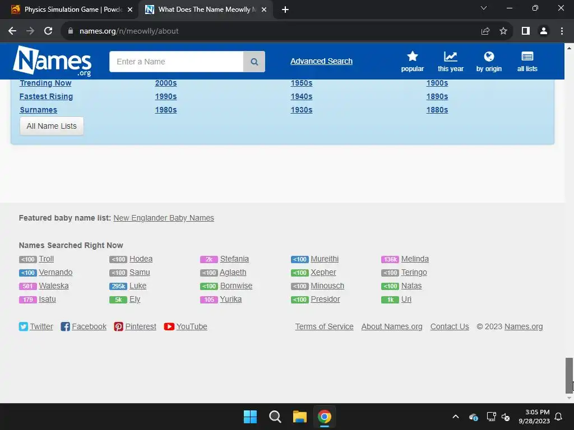Switch to the Meowlly name tab

point(206,10)
